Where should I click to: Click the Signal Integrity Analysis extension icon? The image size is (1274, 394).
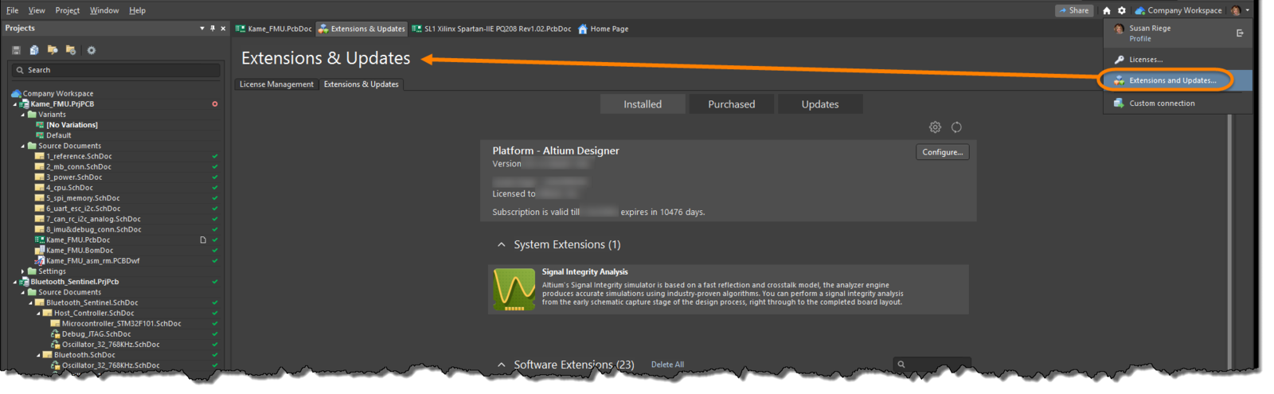(514, 289)
